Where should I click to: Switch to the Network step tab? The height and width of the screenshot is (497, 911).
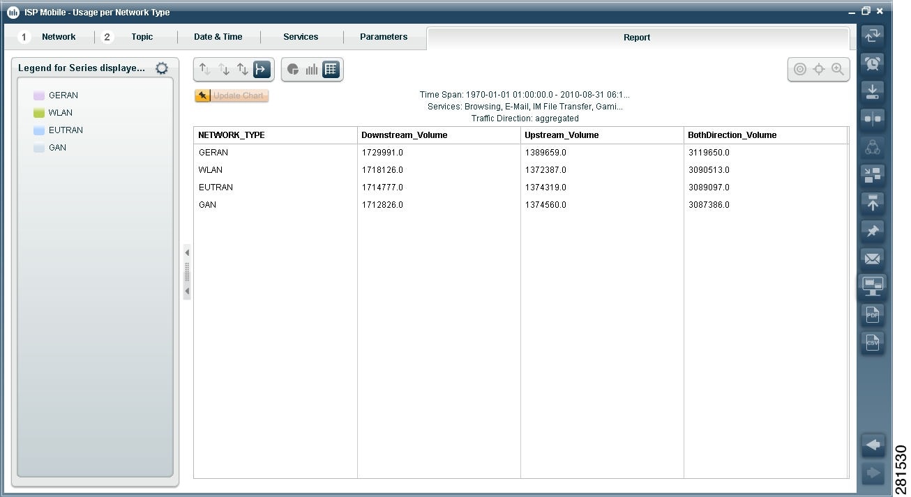59,36
